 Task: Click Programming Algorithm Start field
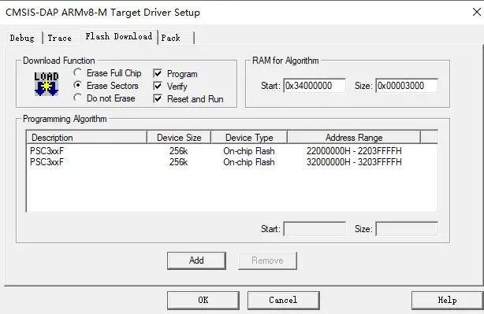pos(315,229)
